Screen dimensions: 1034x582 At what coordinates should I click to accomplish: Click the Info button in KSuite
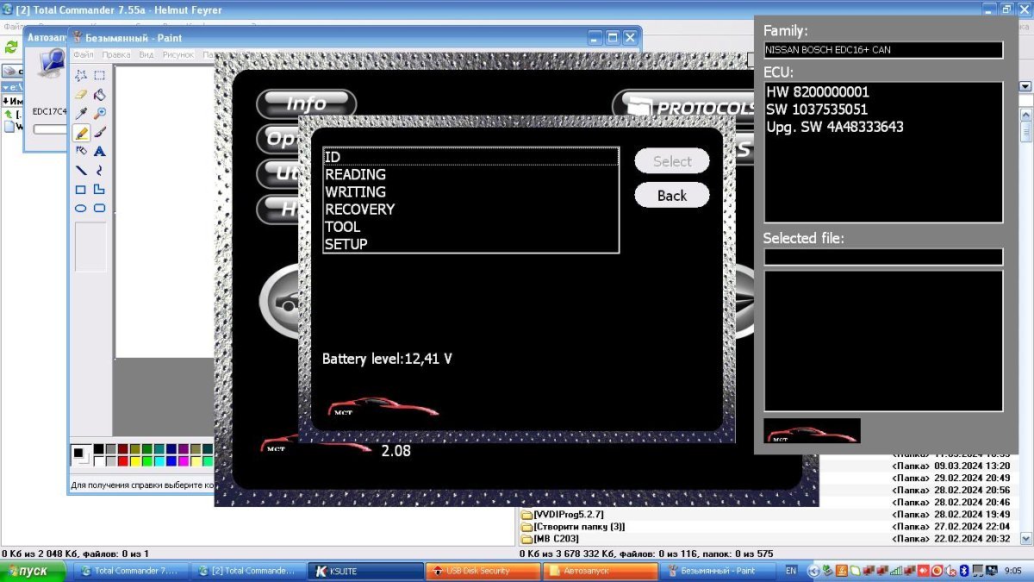pos(306,103)
